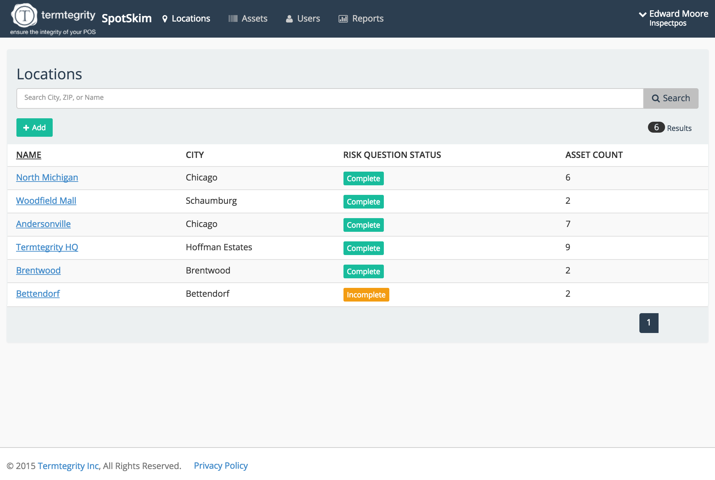Click the magnifying glass search icon

655,98
